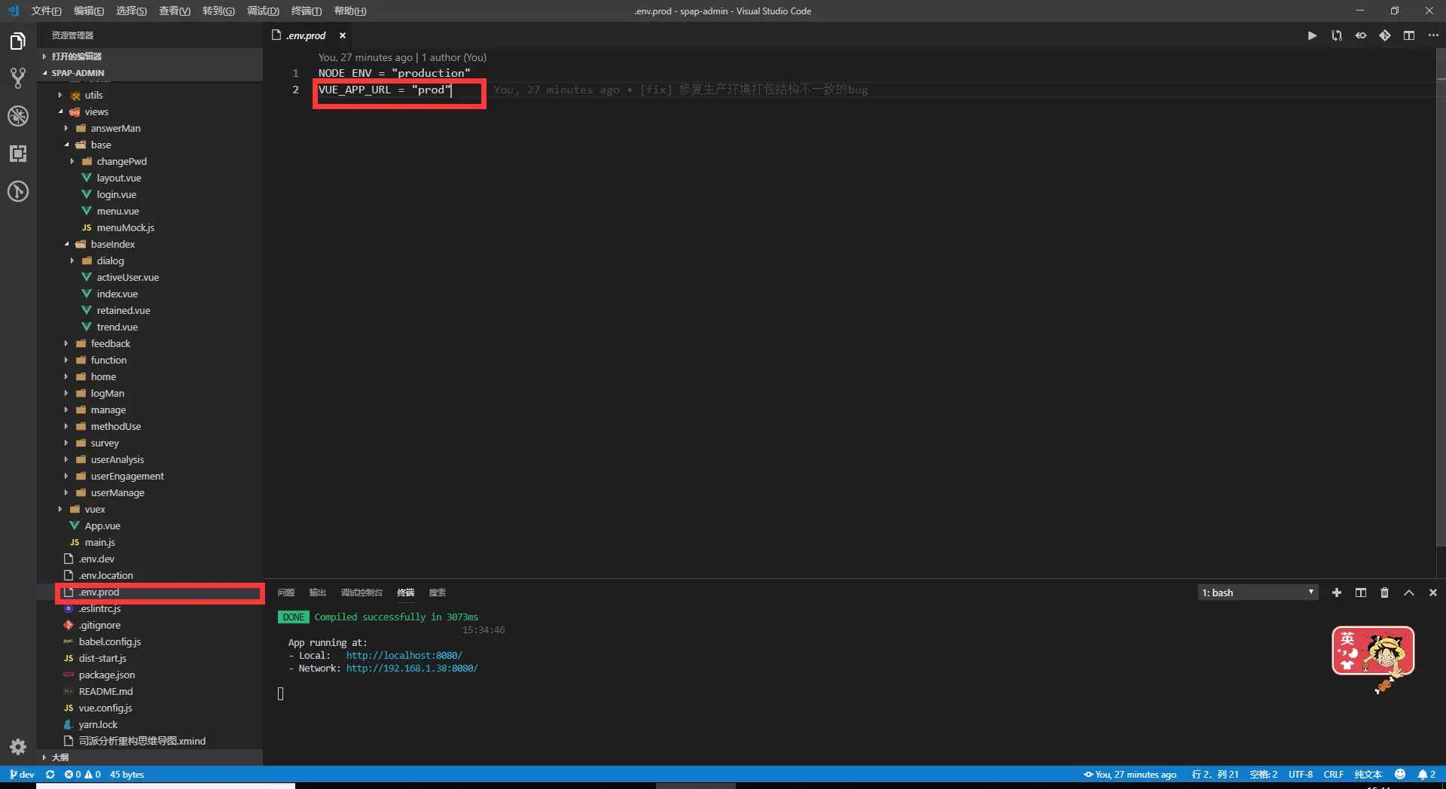The image size is (1446, 789).
Task: Place cursor on line 1 NODE_ENV text
Action: coord(345,73)
